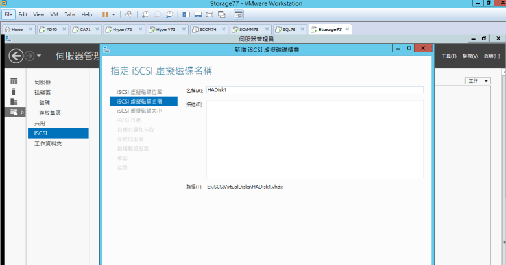
Task: Expand the 工作 tasks dropdown
Action: coord(478,80)
